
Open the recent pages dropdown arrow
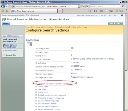tap(11, 6)
